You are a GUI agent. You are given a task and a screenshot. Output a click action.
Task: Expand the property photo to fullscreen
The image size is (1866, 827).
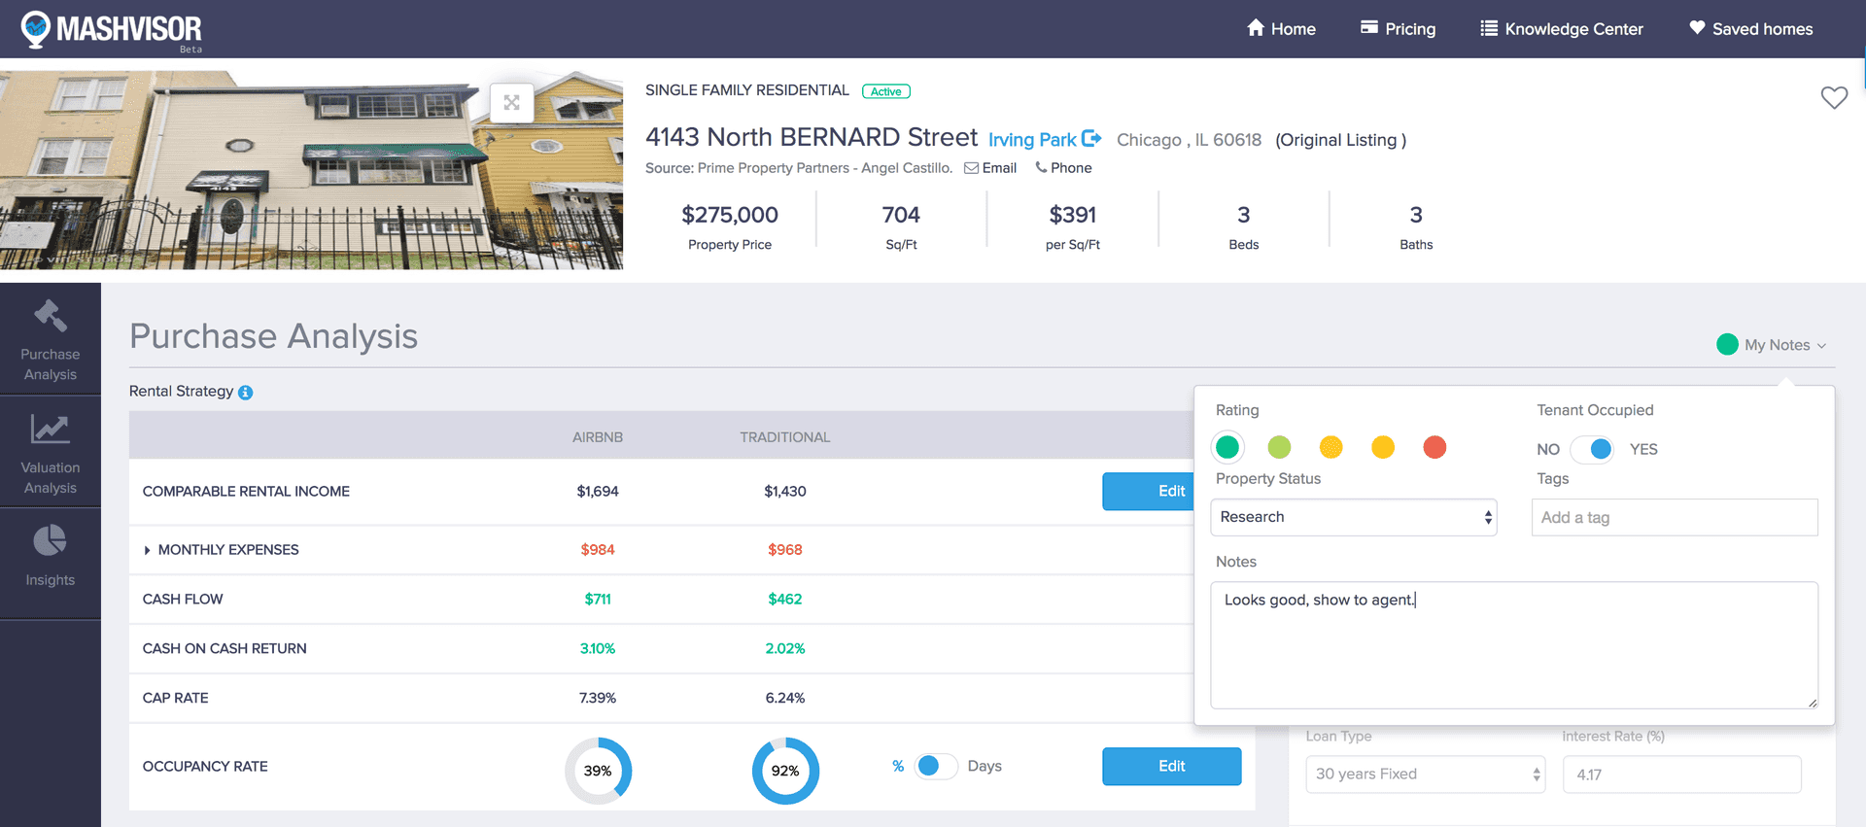511,103
